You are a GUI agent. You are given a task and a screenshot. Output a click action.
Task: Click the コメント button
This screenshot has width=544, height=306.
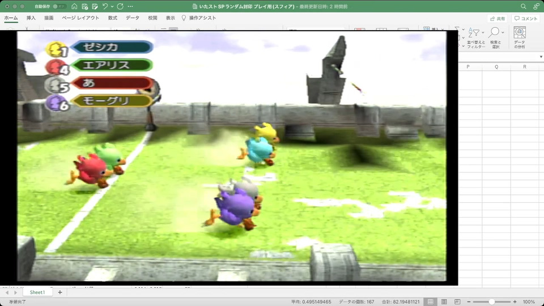pos(526,18)
